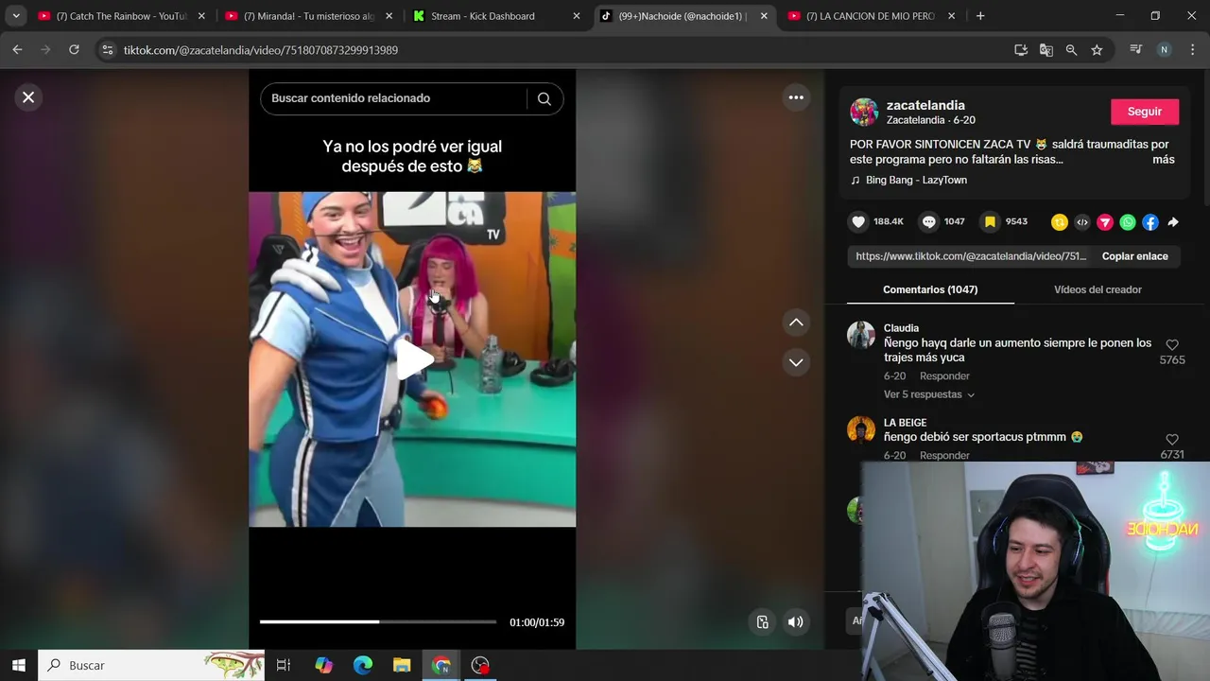Close the TikTok video viewer with X
This screenshot has height=681, width=1210.
click(x=28, y=96)
